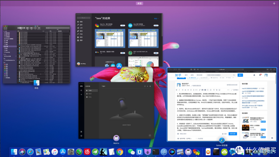Click Safari address bar zhihu.com
279x157 pixels.
pos(222,69)
